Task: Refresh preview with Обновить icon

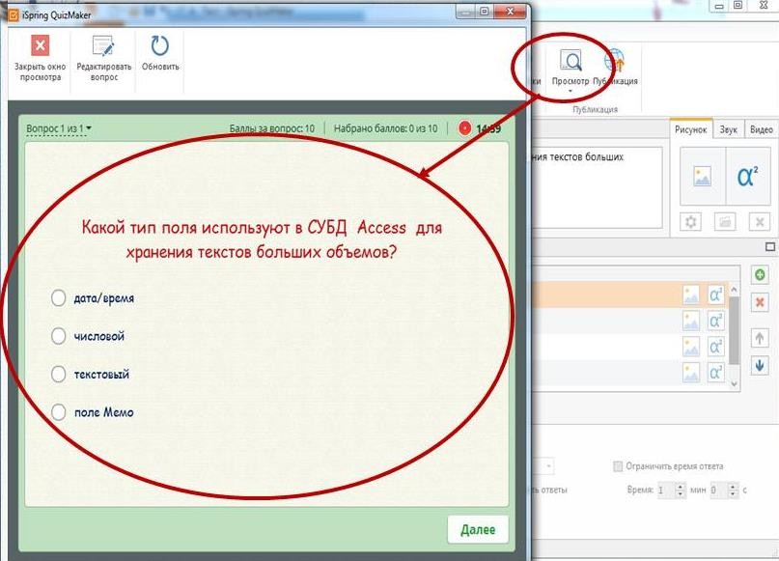Action: [160, 45]
